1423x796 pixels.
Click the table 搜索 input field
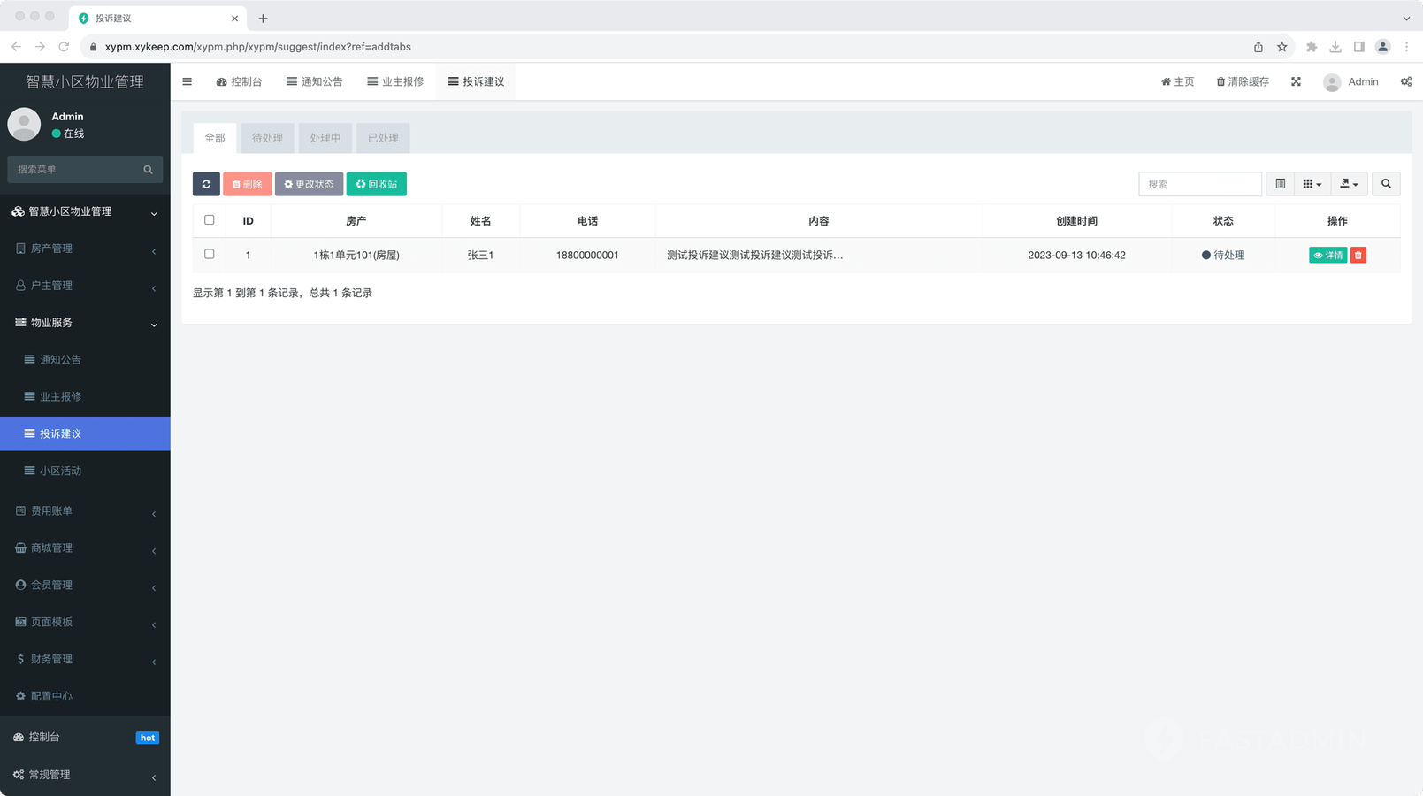point(1199,184)
